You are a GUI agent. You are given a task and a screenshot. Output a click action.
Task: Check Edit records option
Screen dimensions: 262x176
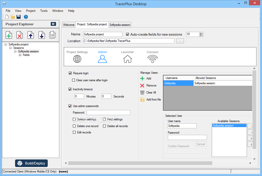(74, 132)
